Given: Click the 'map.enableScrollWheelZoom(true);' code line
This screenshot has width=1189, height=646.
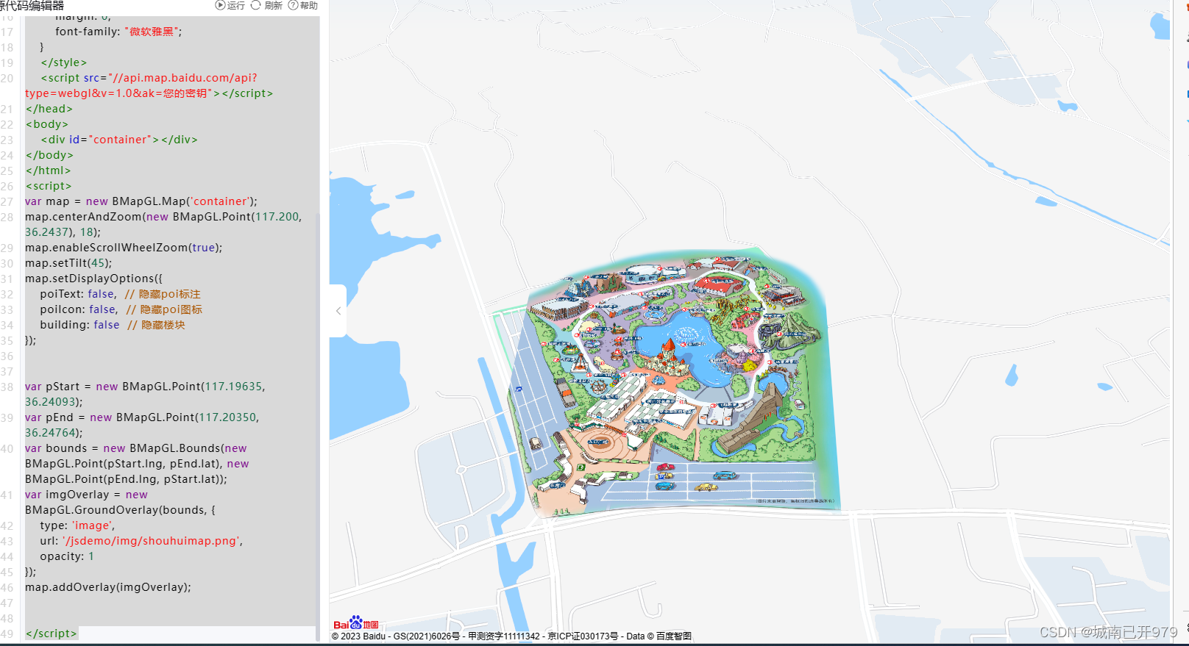Looking at the screenshot, I should 124,248.
